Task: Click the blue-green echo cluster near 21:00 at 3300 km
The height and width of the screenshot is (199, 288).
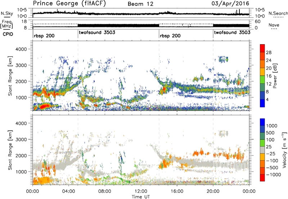Action: 223,59
